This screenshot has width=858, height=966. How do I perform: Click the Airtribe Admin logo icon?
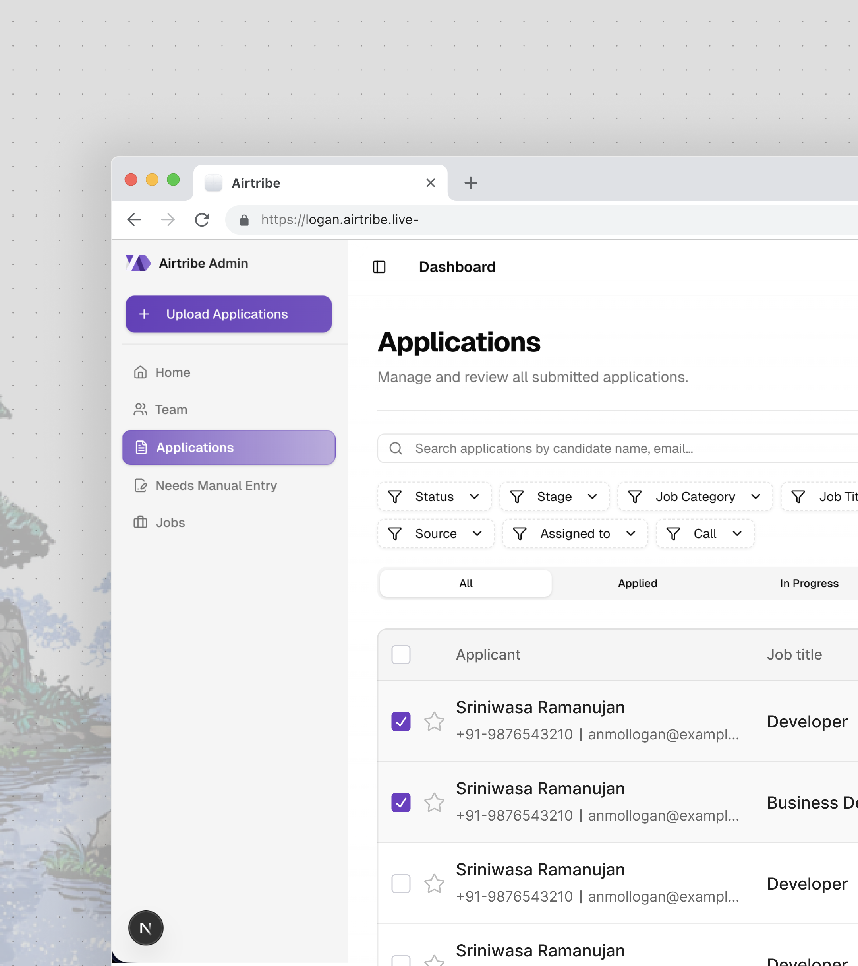tap(138, 263)
